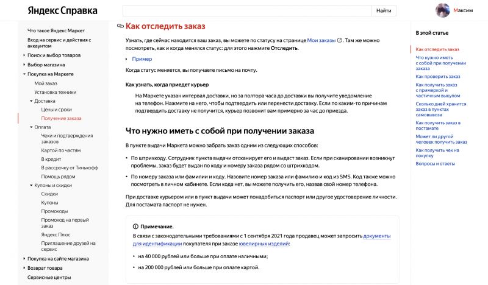The image size is (488, 285).
Task: Open Установка техники sidebar item
Action: pyautogui.click(x=55, y=93)
